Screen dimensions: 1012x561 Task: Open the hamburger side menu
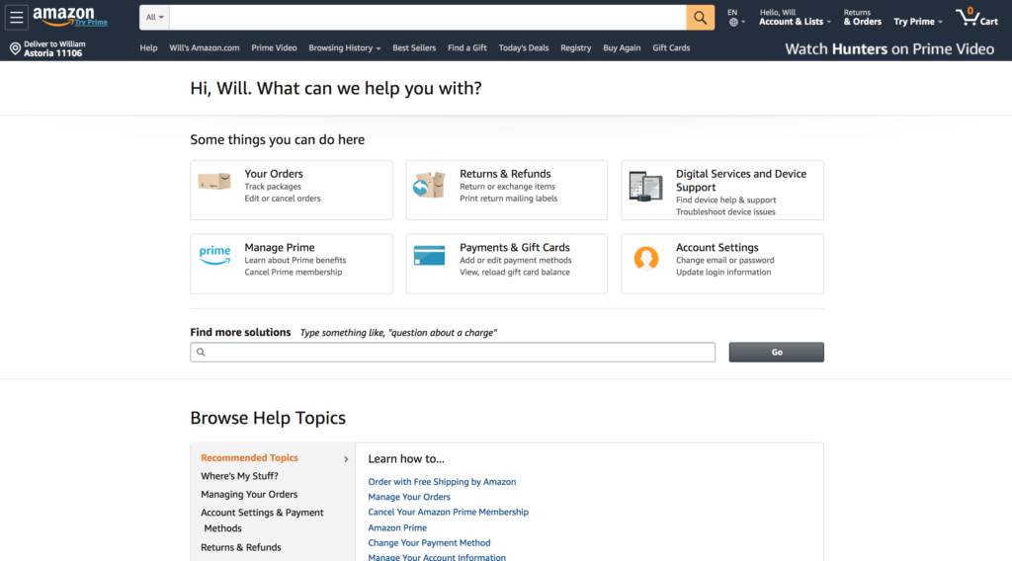tap(16, 18)
